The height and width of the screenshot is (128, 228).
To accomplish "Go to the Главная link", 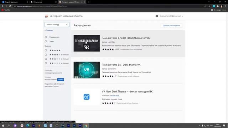I will [48, 31].
